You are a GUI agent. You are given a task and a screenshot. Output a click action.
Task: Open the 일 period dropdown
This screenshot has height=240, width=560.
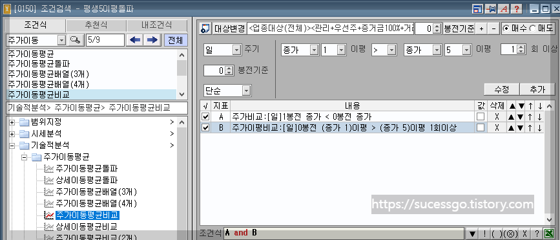(x=237, y=50)
